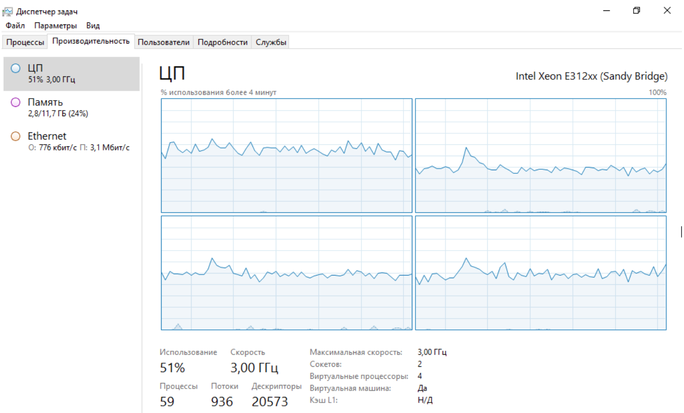Click the bottom-left CPU core graph

[x=287, y=273]
